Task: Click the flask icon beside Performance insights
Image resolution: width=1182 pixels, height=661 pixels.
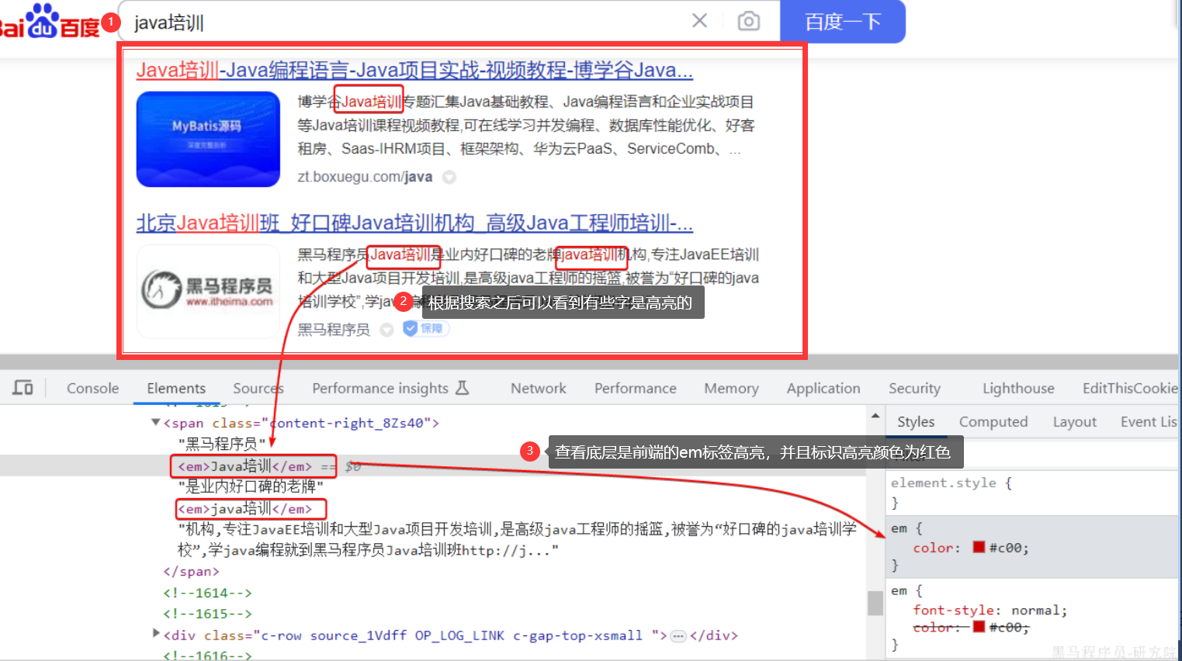Action: pyautogui.click(x=463, y=388)
